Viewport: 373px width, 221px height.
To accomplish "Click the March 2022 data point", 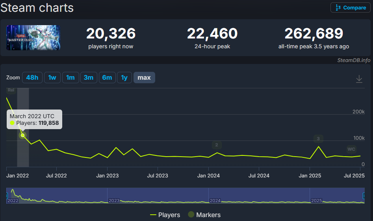I will click(x=22, y=135).
